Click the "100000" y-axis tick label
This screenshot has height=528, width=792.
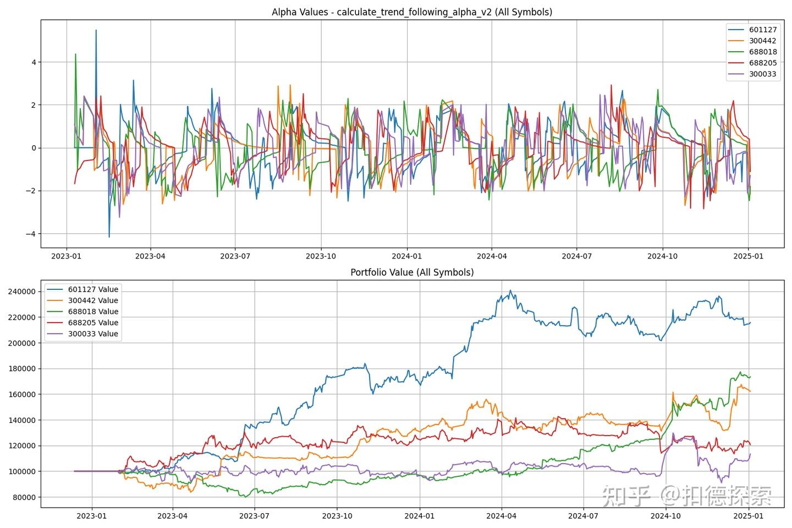[22, 471]
